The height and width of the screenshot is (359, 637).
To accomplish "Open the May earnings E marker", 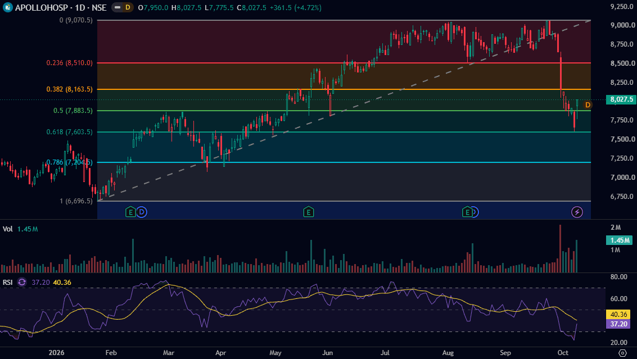I will [x=308, y=212].
